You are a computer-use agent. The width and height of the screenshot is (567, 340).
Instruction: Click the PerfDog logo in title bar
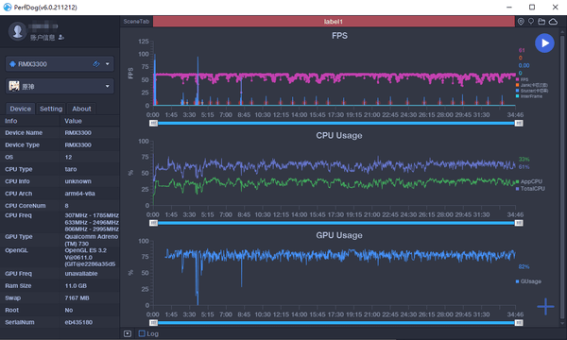(x=8, y=8)
